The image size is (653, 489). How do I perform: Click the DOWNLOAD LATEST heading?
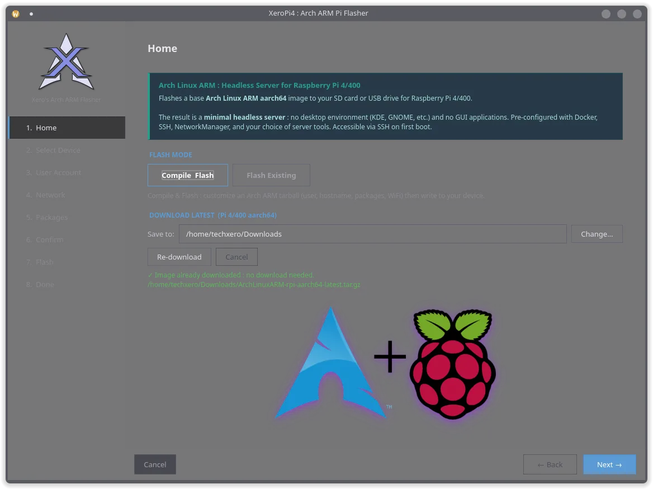coord(213,215)
